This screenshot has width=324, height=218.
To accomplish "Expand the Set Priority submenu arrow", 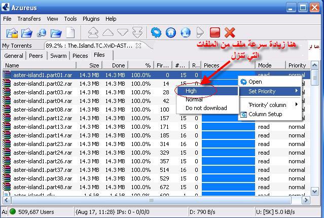I will click(297, 91).
